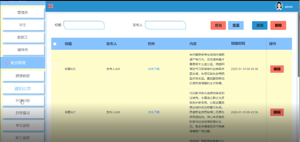
Task: Download attachment for 标题425 row
Action: [154, 69]
